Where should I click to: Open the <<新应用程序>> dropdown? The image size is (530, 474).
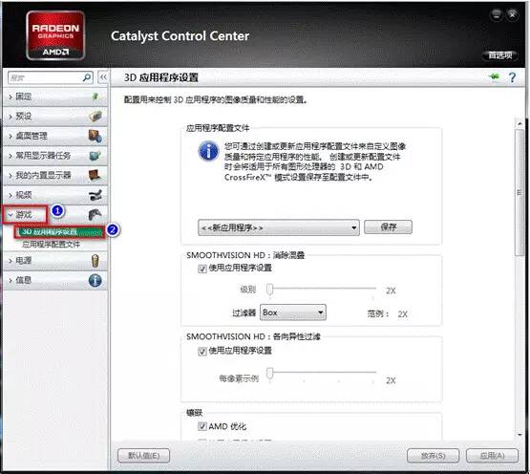tap(279, 227)
